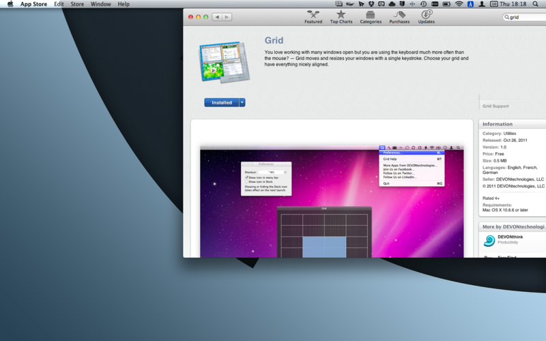Viewport: 546px width, 341px height.
Task: Click the DEVONthink app icon
Action: [x=489, y=241]
